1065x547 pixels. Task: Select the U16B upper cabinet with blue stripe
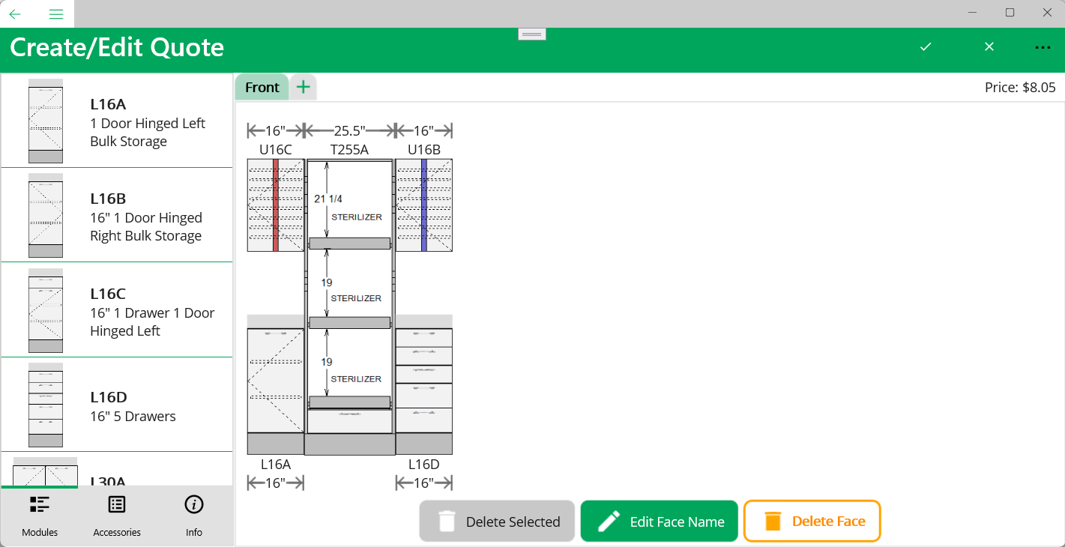(x=424, y=205)
